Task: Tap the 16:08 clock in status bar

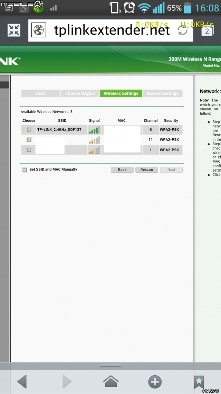Action: pyautogui.click(x=207, y=8)
